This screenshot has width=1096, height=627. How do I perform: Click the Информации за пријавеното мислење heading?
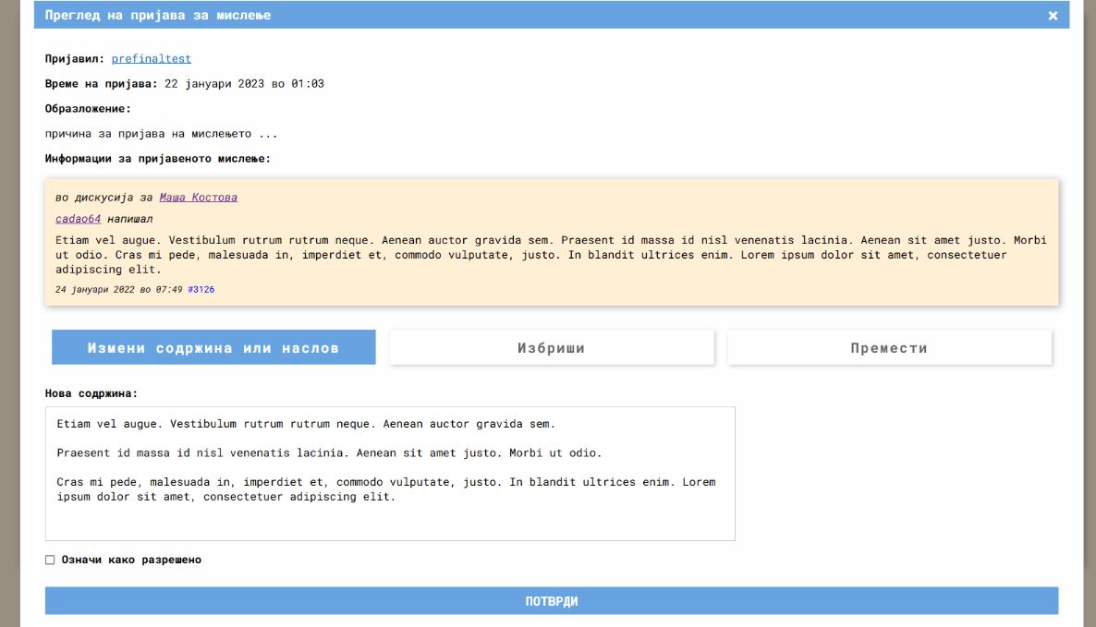[158, 159]
